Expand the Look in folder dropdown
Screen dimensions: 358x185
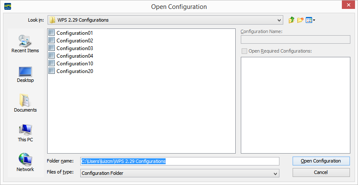point(279,20)
